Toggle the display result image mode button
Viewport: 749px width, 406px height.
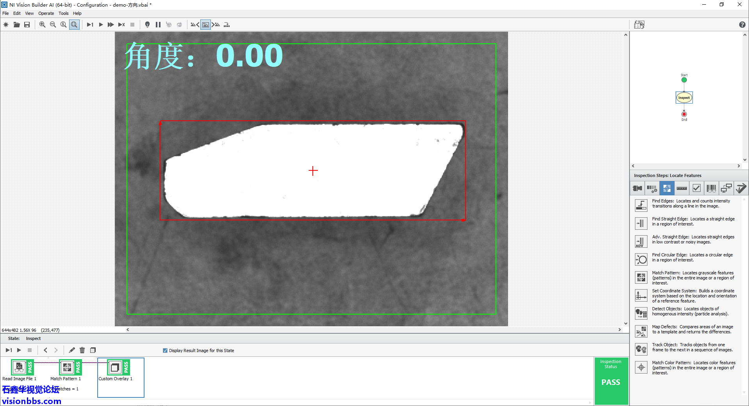(205, 25)
